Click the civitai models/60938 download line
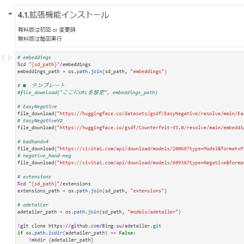 click(x=130, y=163)
